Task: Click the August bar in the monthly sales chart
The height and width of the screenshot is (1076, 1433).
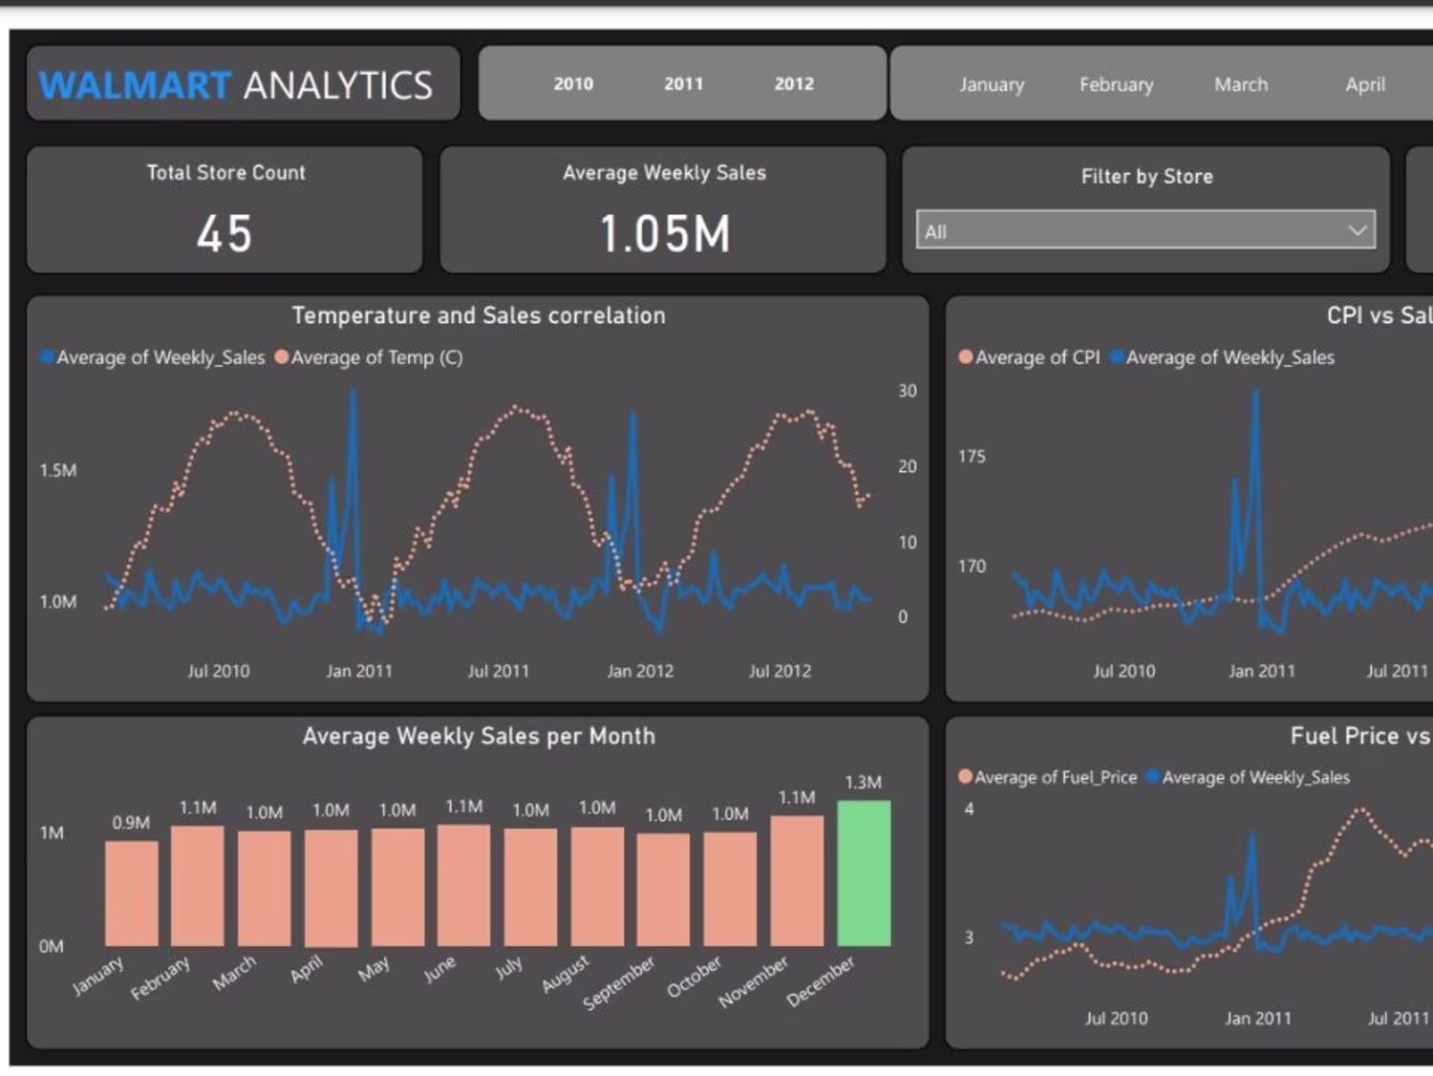Action: point(597,887)
